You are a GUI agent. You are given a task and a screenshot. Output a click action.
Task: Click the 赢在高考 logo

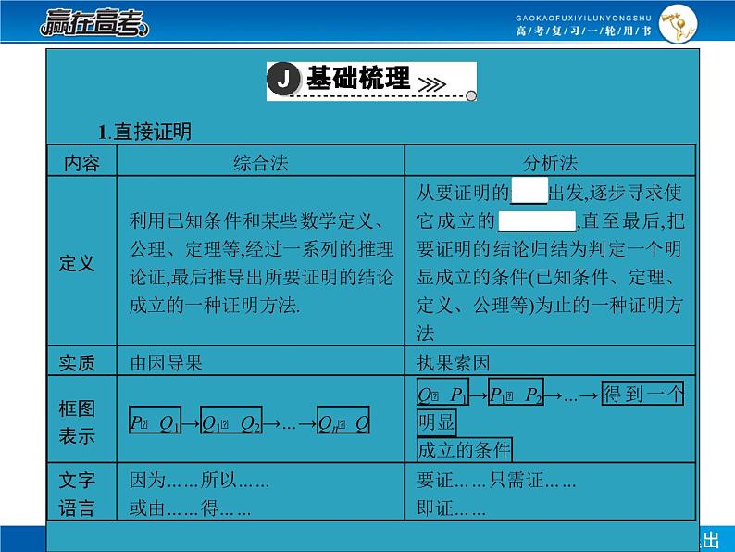click(x=94, y=22)
